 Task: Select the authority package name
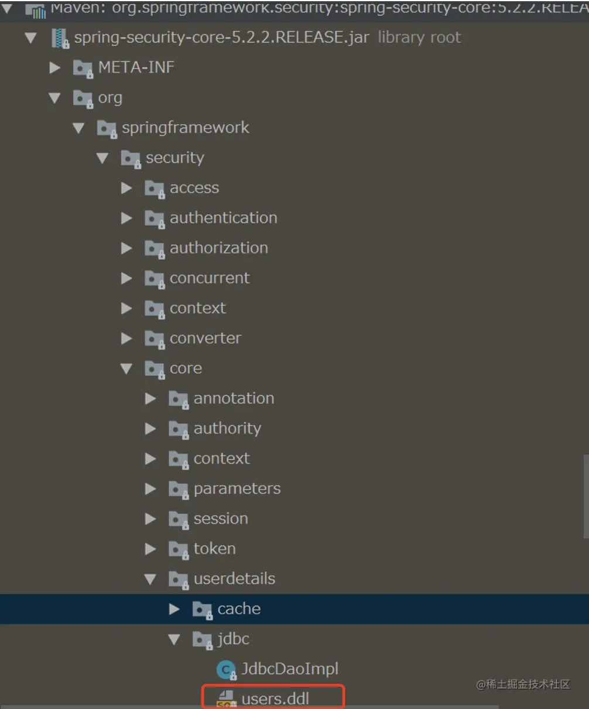coord(227,429)
